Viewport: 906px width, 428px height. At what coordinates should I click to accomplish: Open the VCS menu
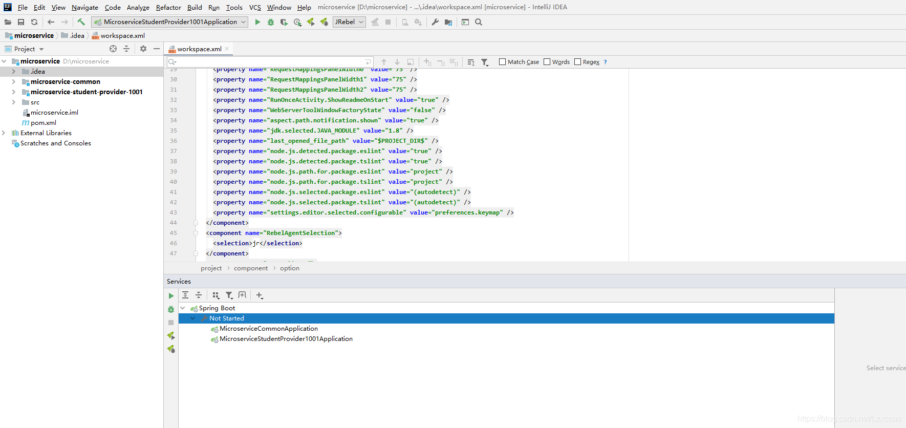pyautogui.click(x=255, y=7)
